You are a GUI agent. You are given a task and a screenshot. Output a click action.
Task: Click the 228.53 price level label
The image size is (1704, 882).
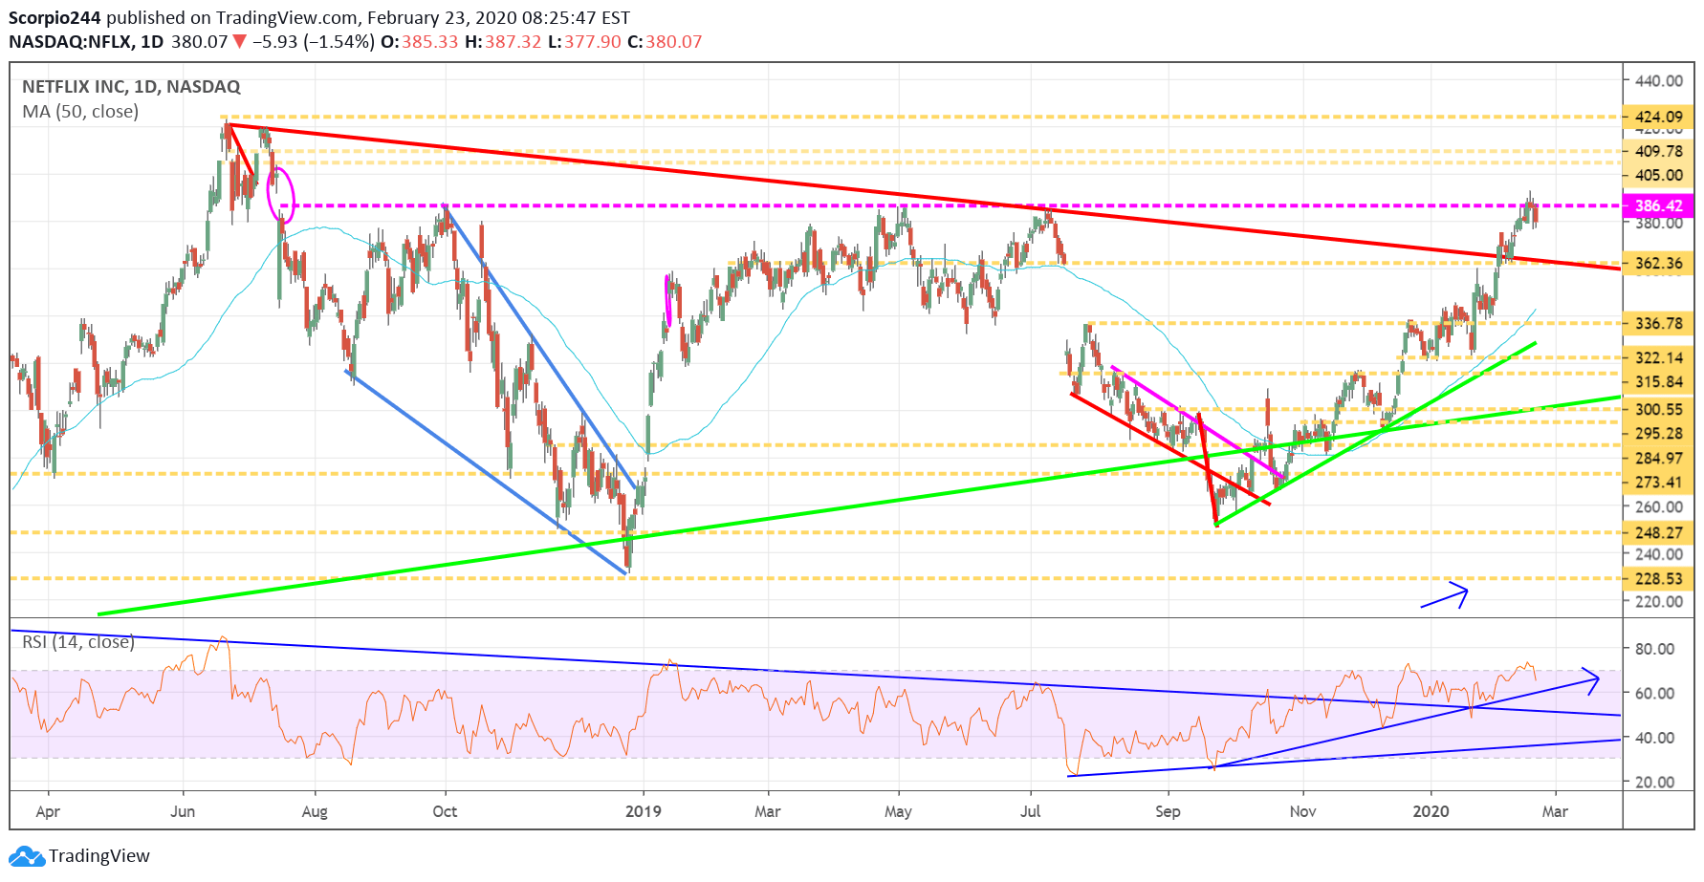click(1659, 578)
